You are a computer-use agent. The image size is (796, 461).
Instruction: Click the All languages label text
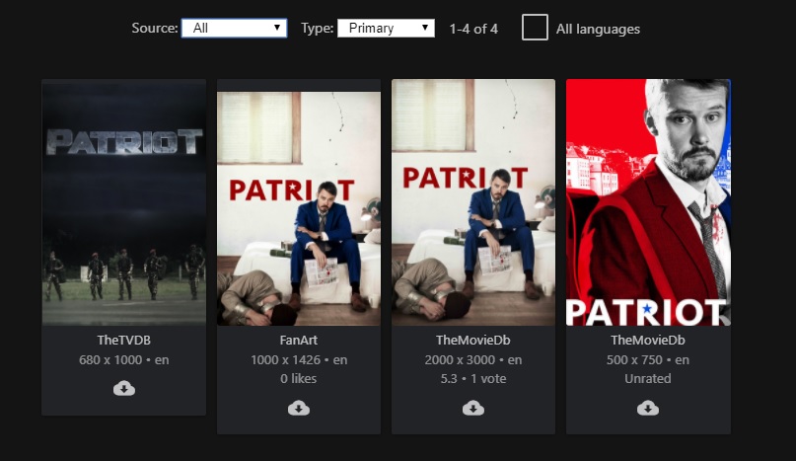click(598, 29)
